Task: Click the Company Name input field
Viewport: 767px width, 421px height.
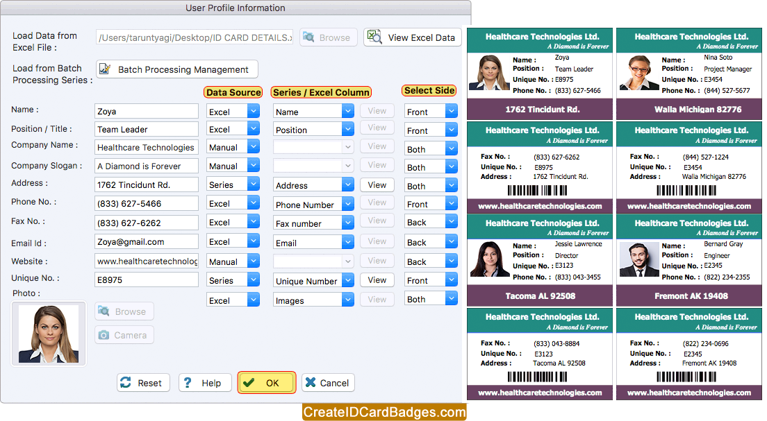Action: [x=147, y=147]
